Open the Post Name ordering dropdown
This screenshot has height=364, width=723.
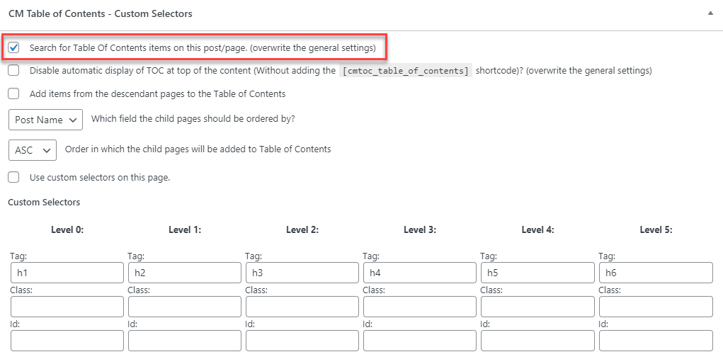pos(45,120)
